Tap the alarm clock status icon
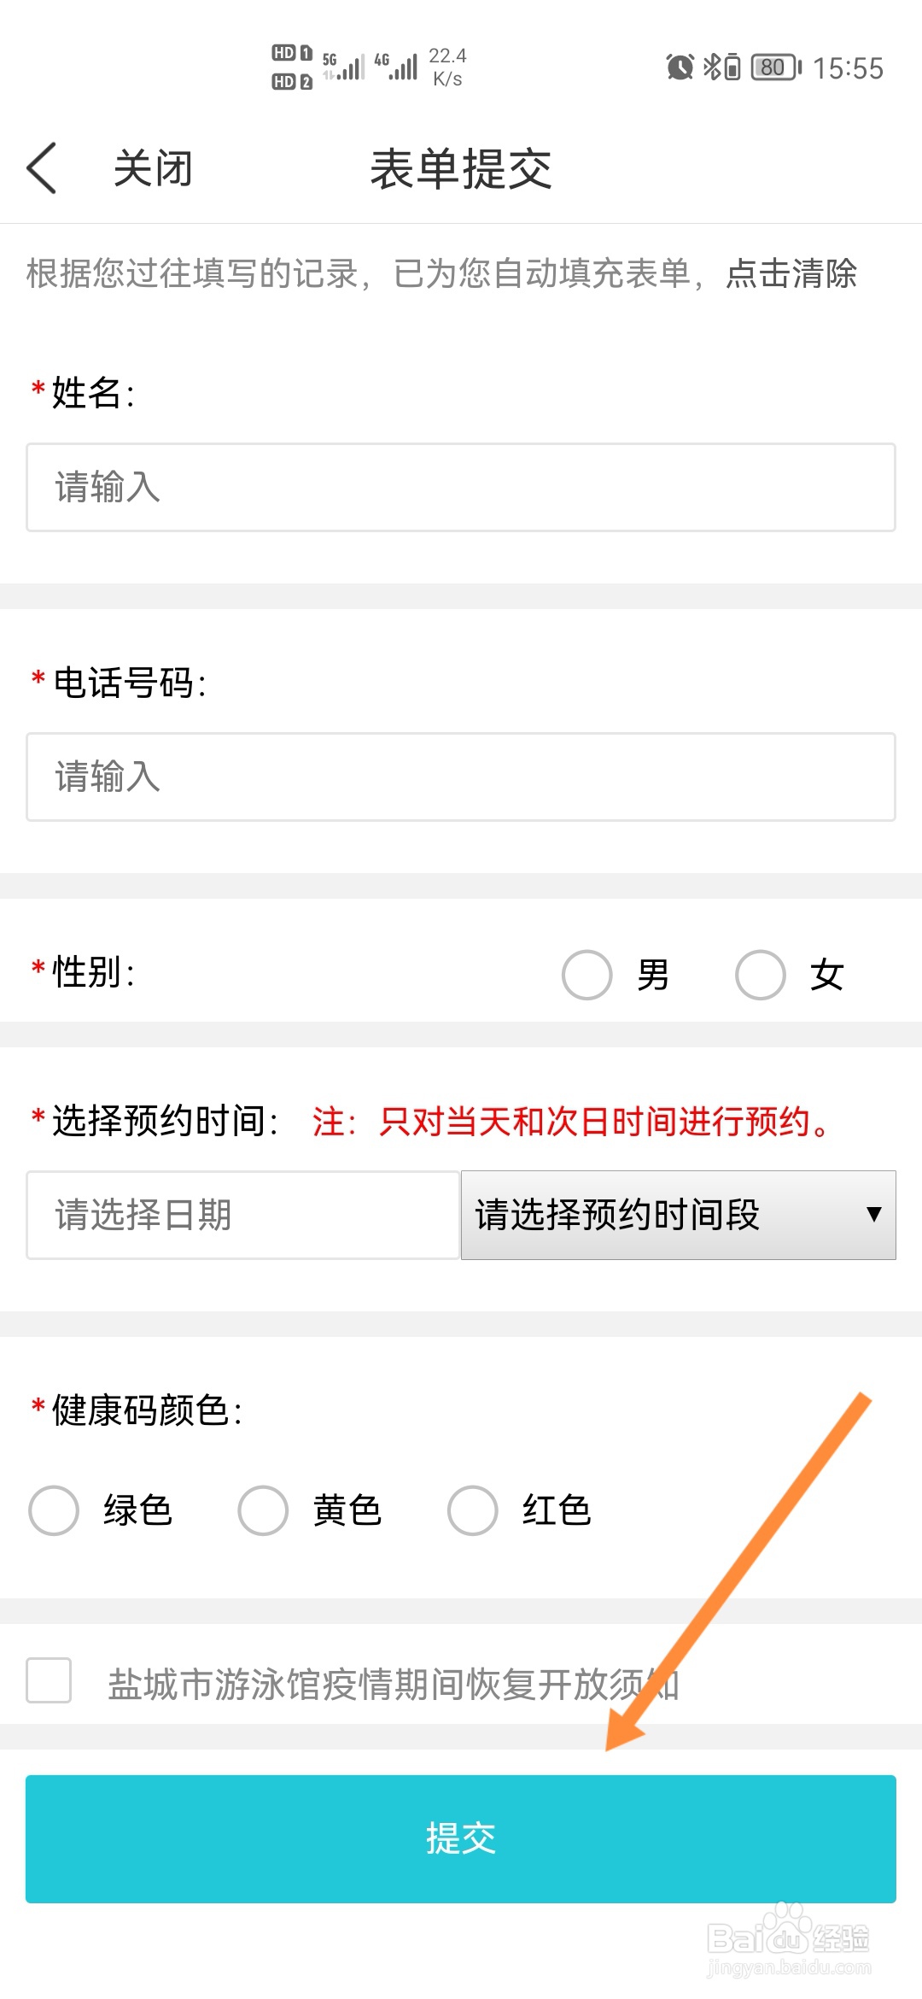Viewport: 922px width, 1999px height. tap(680, 67)
